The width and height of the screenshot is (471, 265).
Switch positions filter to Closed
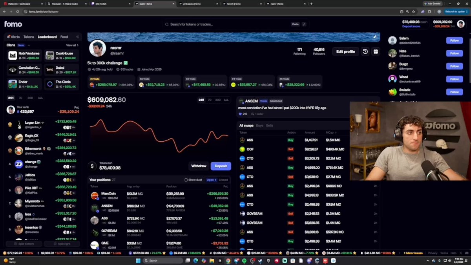click(x=223, y=180)
